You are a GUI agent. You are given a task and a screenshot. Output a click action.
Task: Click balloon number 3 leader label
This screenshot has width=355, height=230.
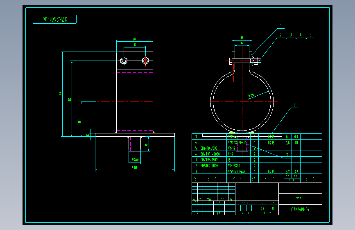291,35
